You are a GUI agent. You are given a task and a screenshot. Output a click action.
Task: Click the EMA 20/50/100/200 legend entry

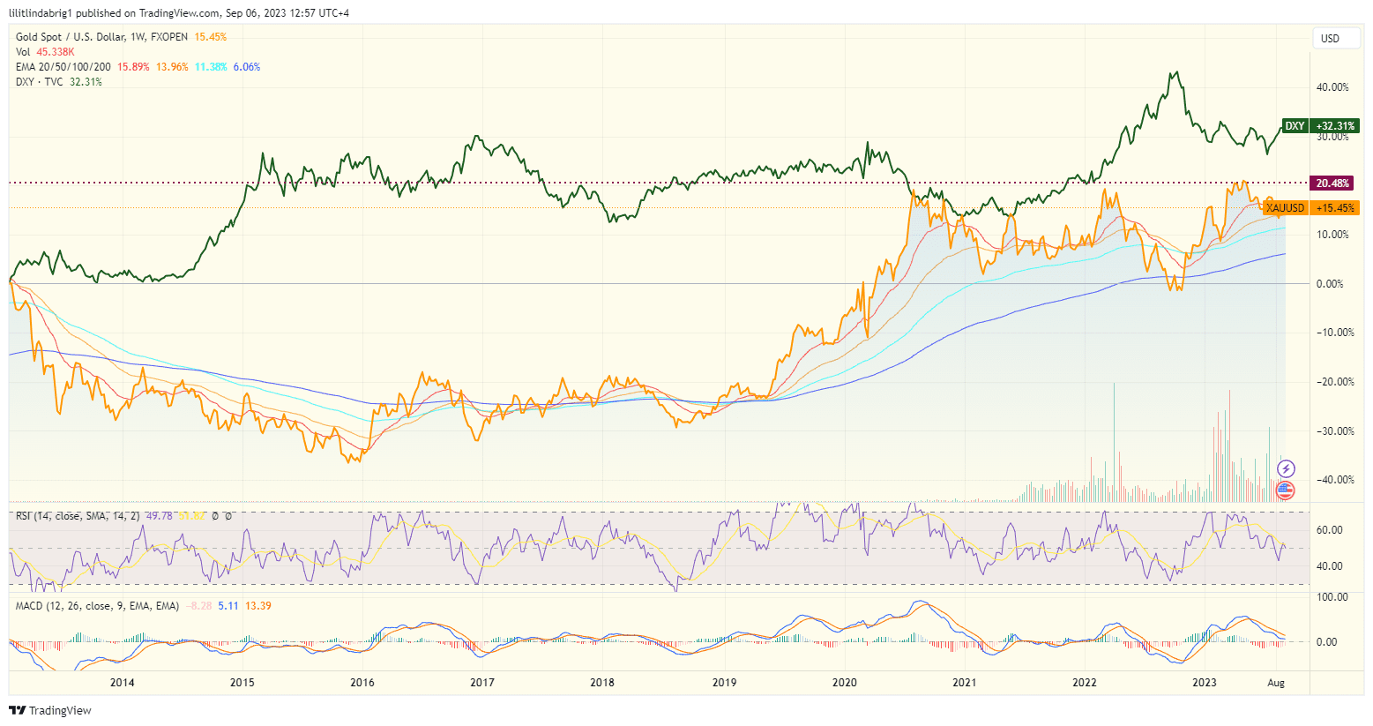click(x=62, y=65)
